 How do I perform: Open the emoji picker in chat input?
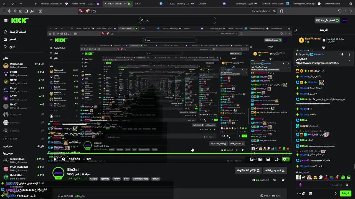click(347, 185)
